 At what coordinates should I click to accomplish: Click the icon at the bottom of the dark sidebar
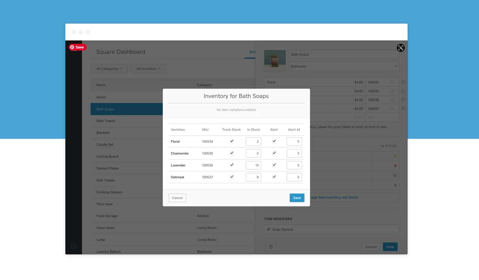point(73,246)
